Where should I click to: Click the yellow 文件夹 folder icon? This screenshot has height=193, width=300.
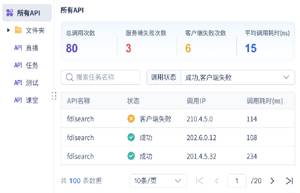click(x=18, y=30)
